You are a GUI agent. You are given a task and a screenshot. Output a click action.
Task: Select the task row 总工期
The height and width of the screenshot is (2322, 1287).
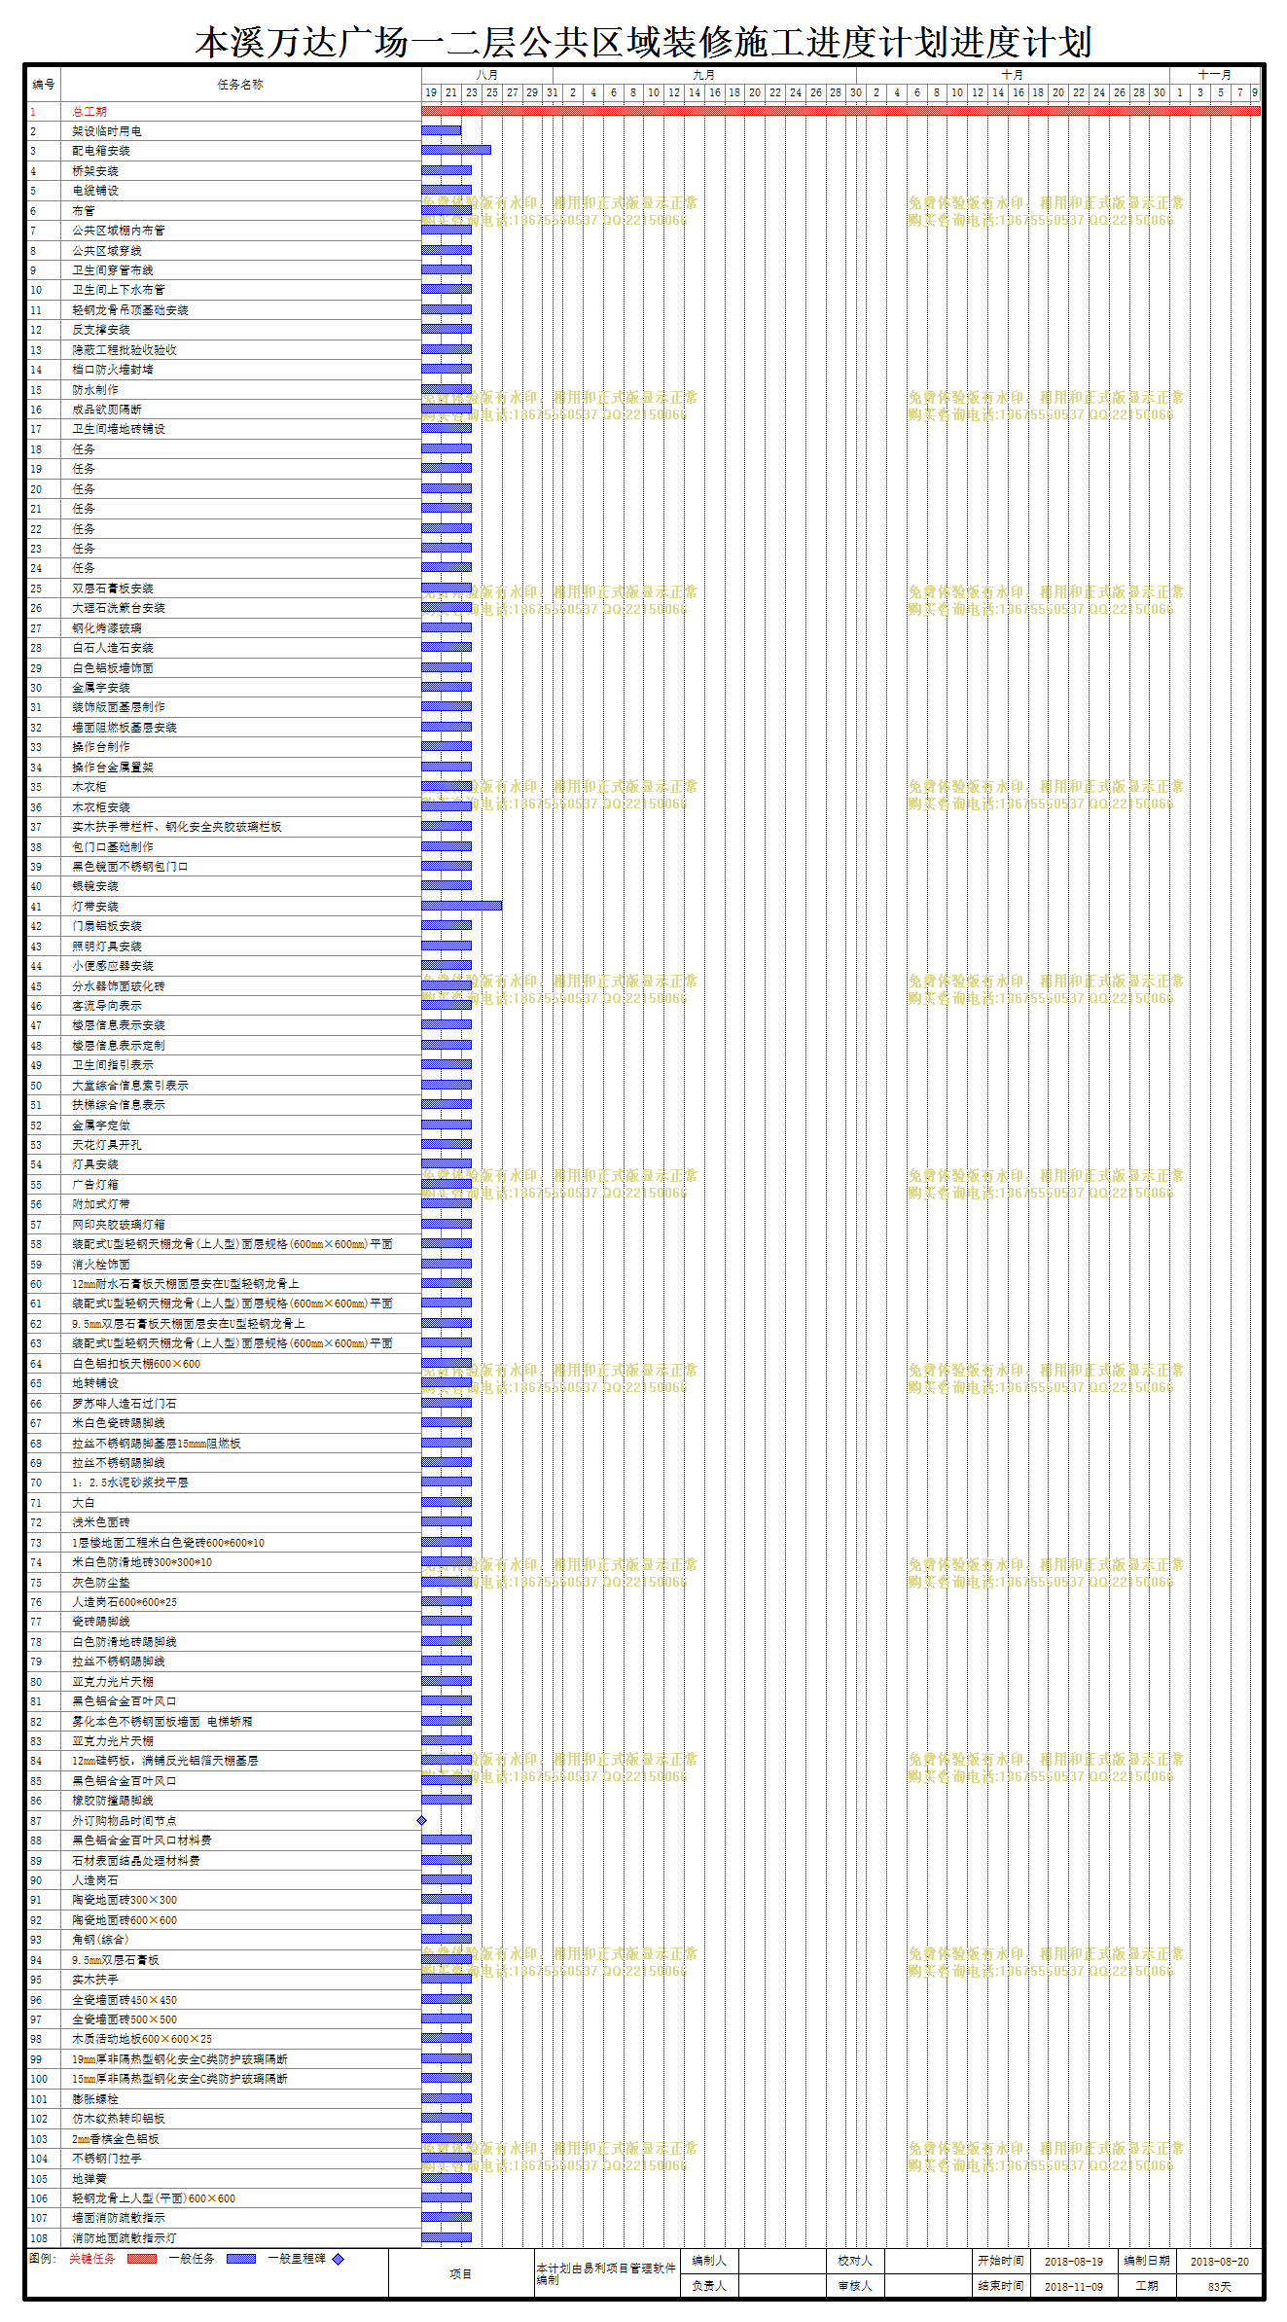(223, 111)
